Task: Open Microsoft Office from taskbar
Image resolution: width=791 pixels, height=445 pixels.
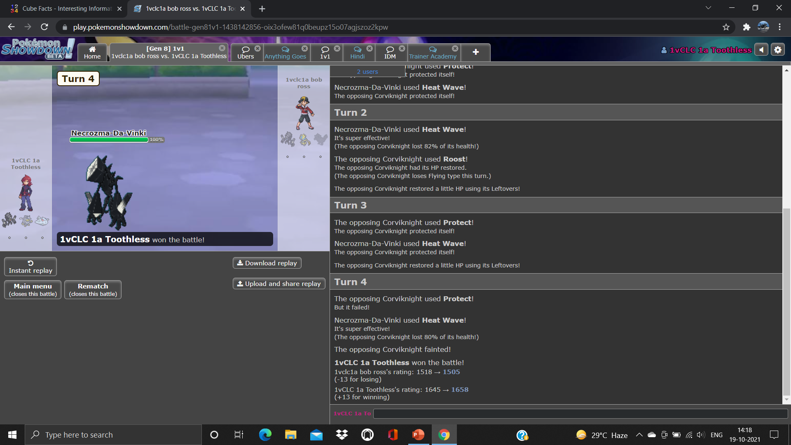Action: point(393,435)
